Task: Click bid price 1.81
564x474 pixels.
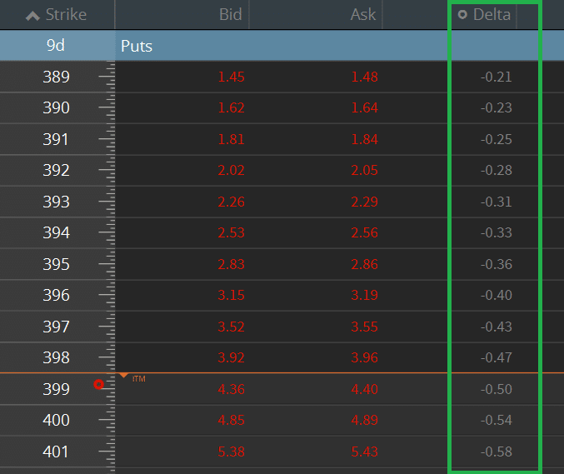Action: point(231,140)
